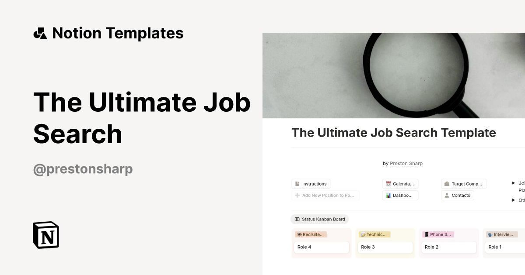Select the pink Phone Screen status label
Image resolution: width=525 pixels, height=275 pixels.
(x=437, y=234)
